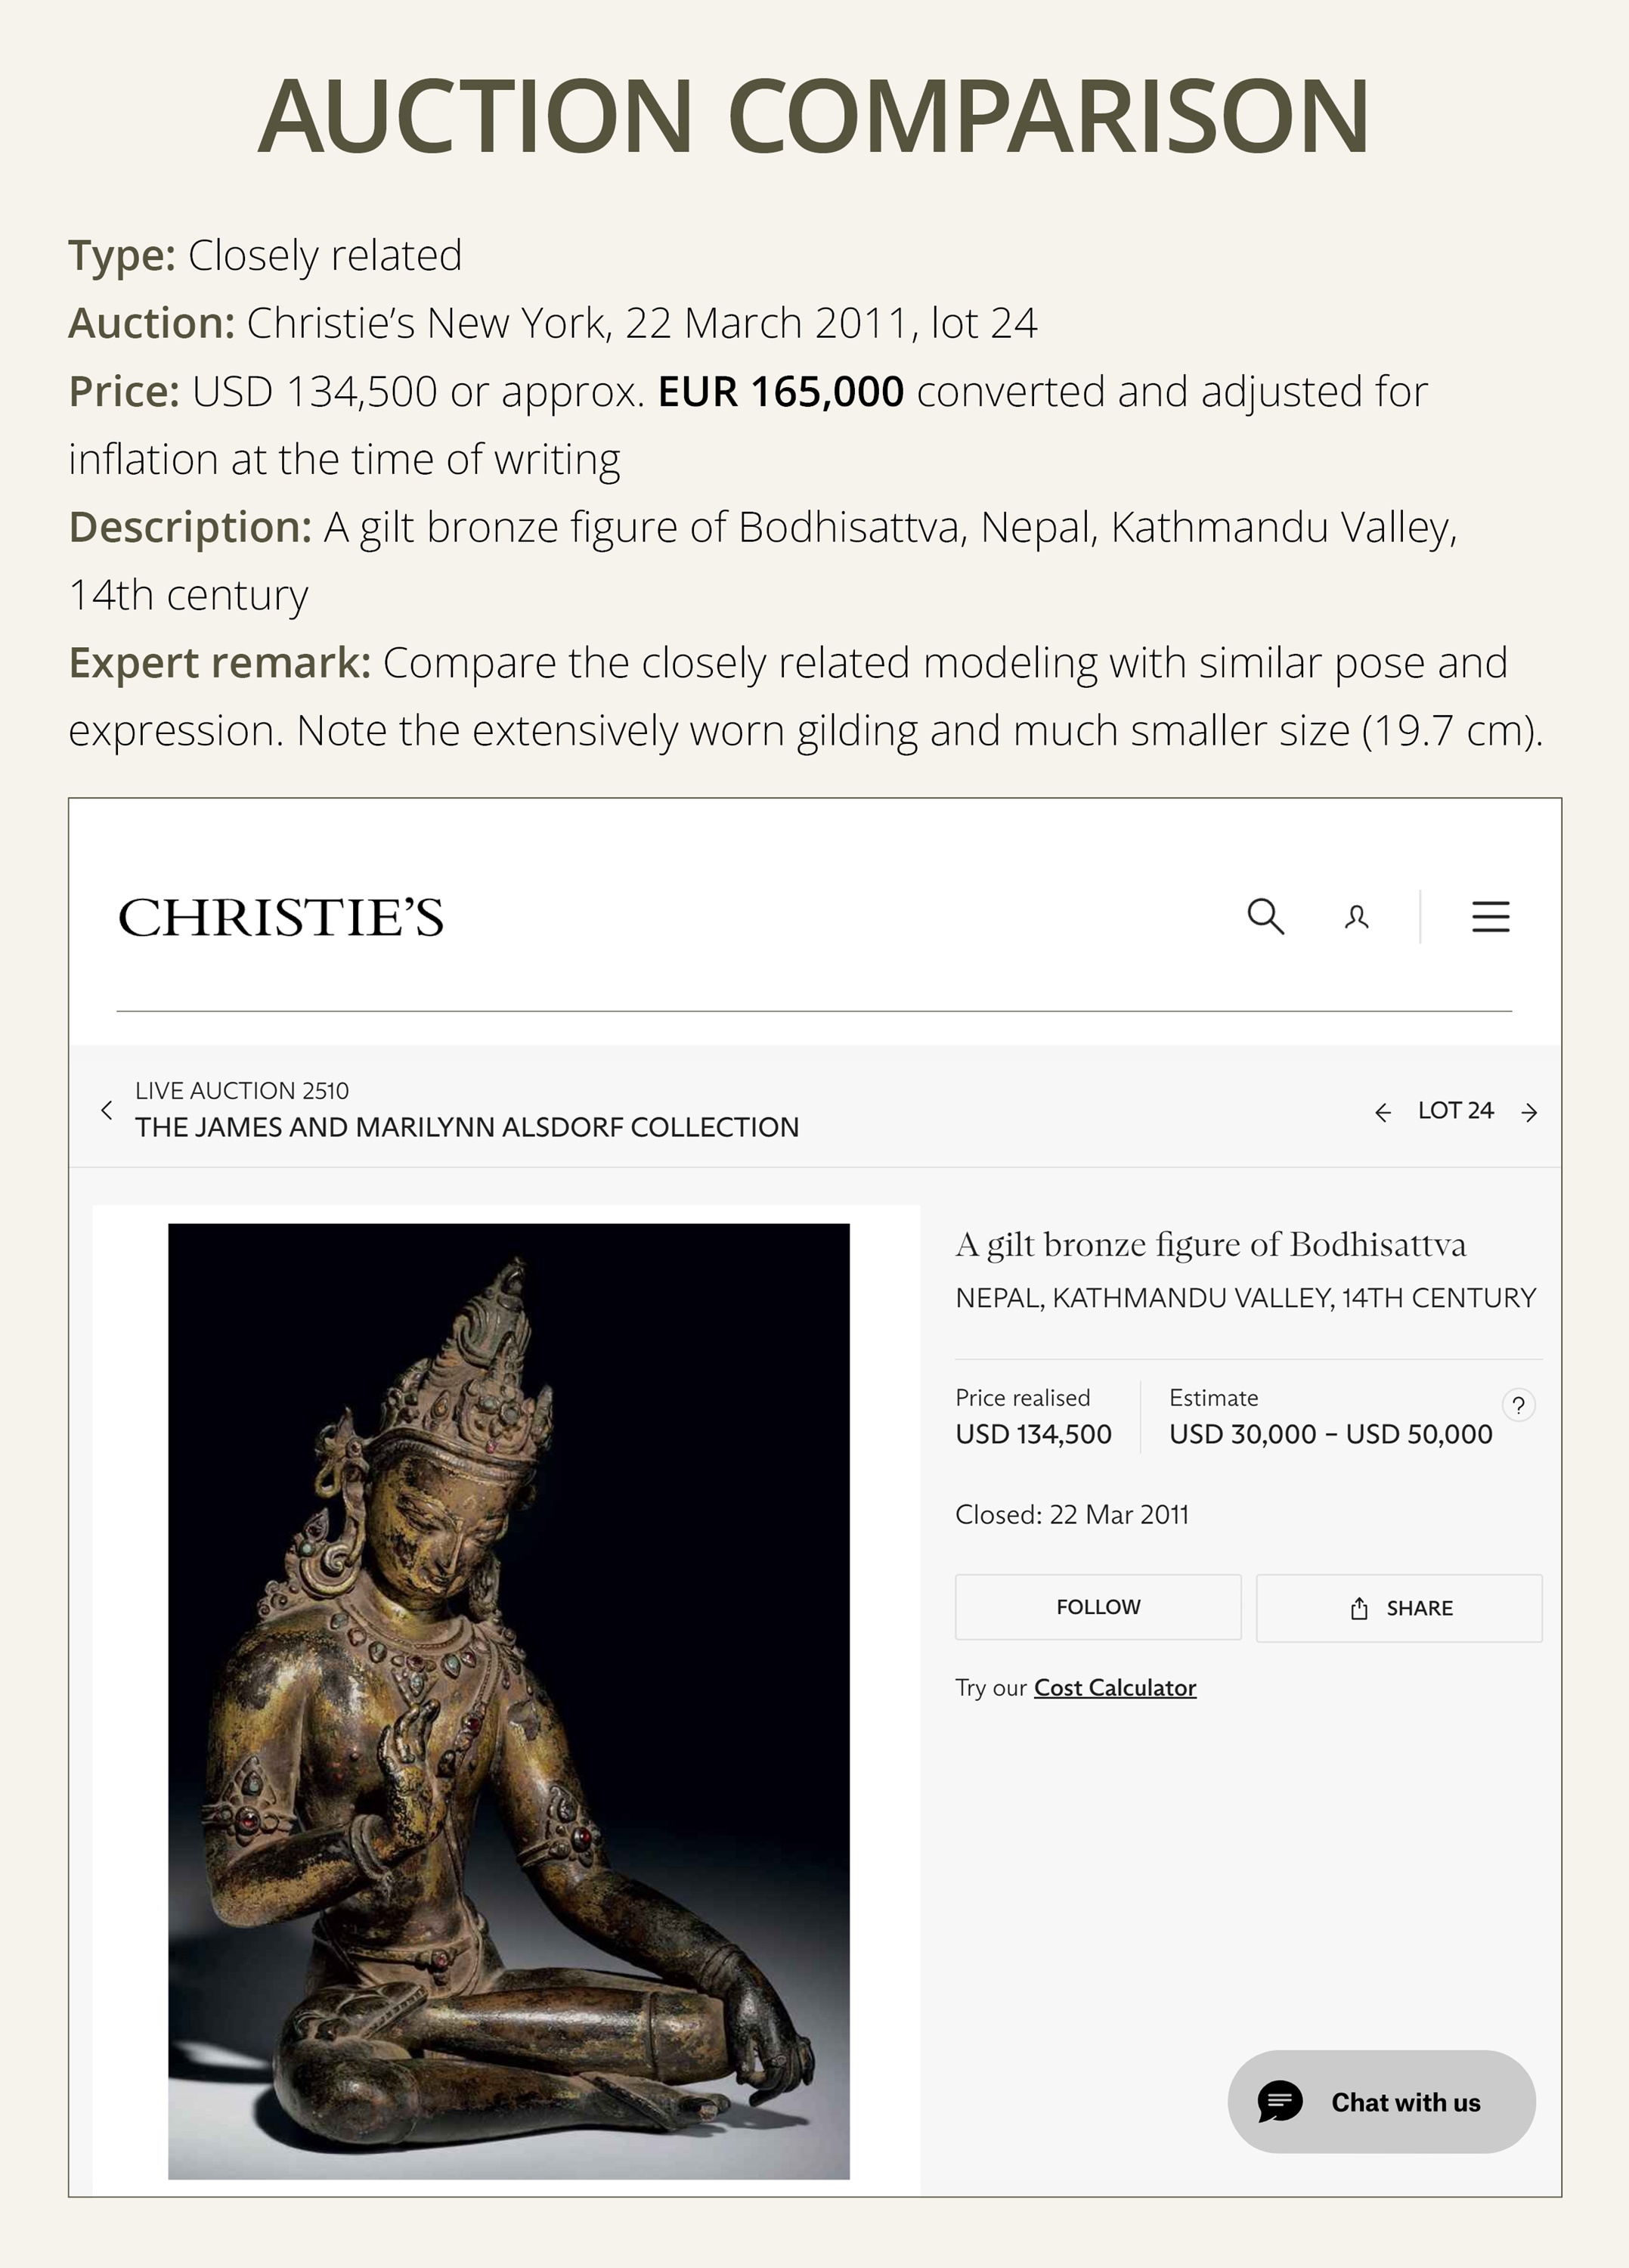This screenshot has height=2268, width=1629.
Task: Open the Cost Calculator link
Action: [1114, 1688]
